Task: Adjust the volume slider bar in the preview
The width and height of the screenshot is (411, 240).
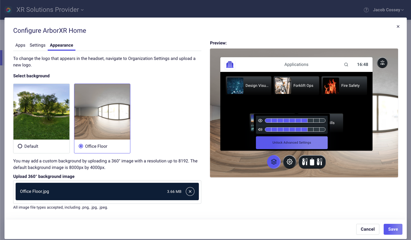Action: click(x=295, y=129)
